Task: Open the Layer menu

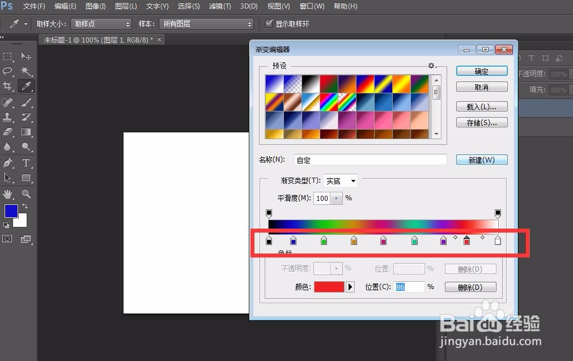Action: click(126, 6)
